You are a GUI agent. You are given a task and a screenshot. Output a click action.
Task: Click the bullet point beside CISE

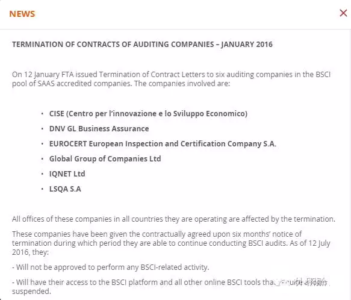click(42, 114)
